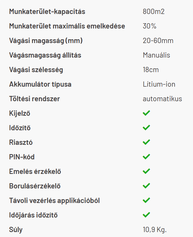Click the checkmark next to Emelés érzékelő

coord(146,171)
